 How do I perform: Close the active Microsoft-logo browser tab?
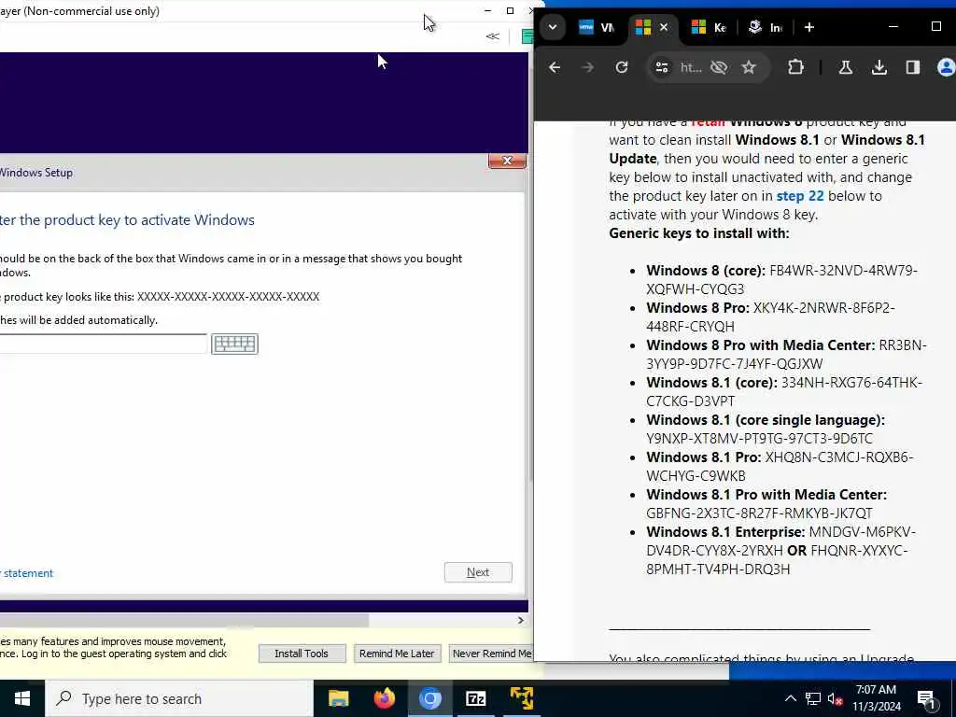coord(664,27)
